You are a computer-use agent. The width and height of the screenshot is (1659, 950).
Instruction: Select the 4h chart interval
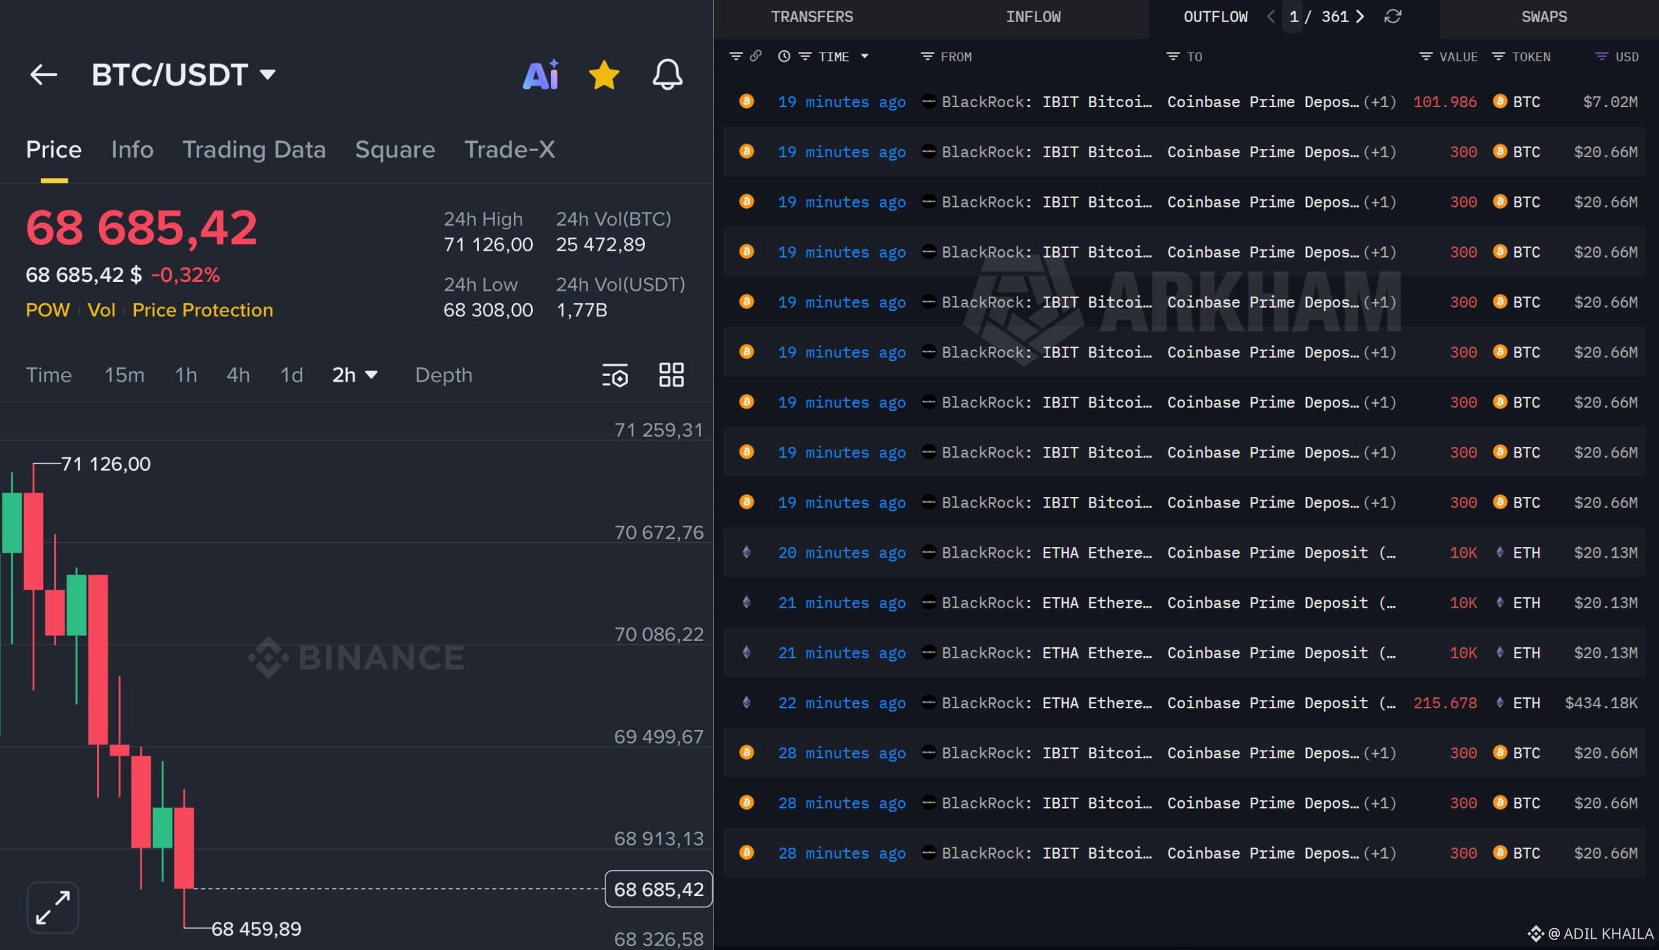(238, 375)
